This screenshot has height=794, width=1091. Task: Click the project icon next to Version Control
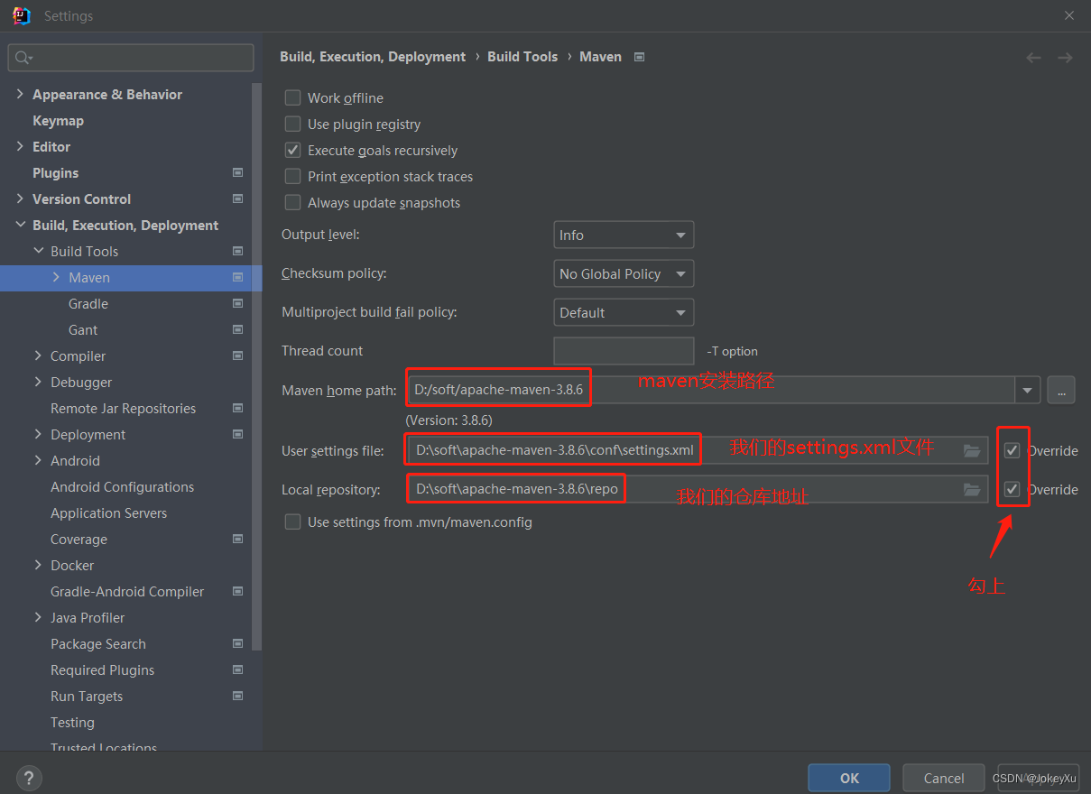pos(238,198)
